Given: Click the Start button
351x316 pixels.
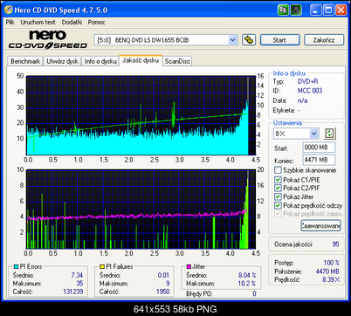Looking at the screenshot, I should click(x=279, y=40).
